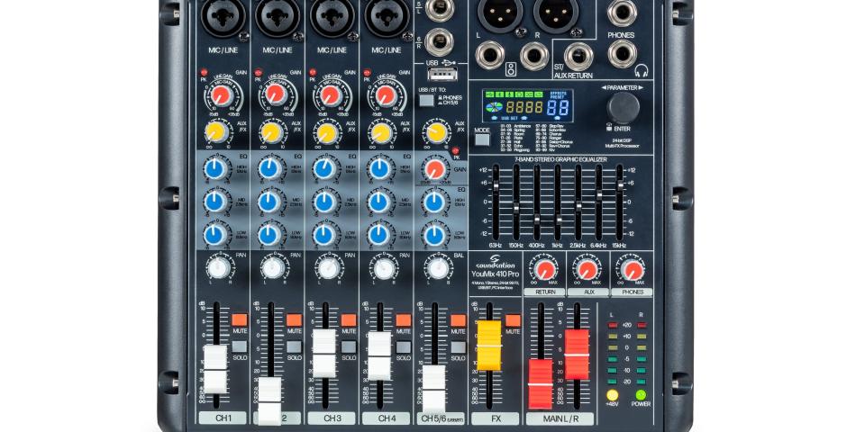Tweak the CH1 LOW EQ blue knob

coord(214,235)
